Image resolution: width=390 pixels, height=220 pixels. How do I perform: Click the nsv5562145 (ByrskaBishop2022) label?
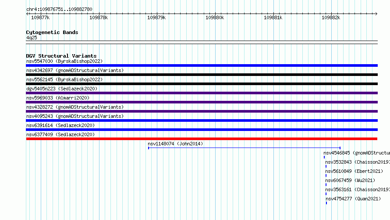pos(64,79)
